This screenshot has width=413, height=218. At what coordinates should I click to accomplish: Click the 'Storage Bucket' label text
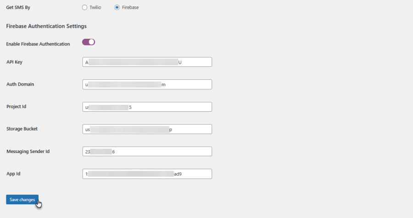(x=22, y=129)
